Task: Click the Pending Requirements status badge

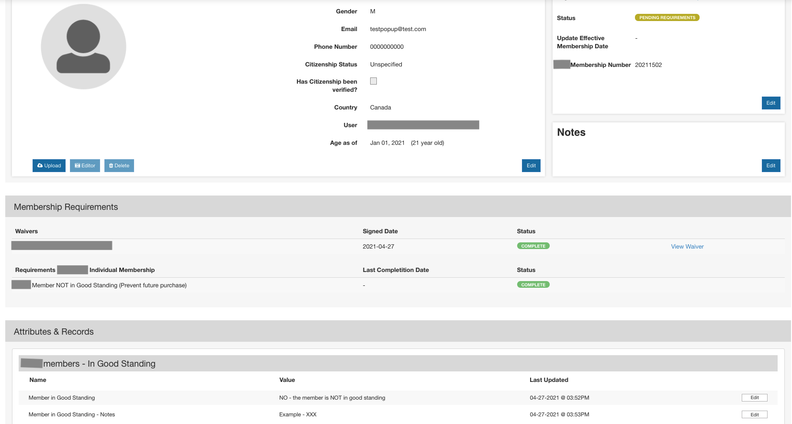Action: point(667,18)
